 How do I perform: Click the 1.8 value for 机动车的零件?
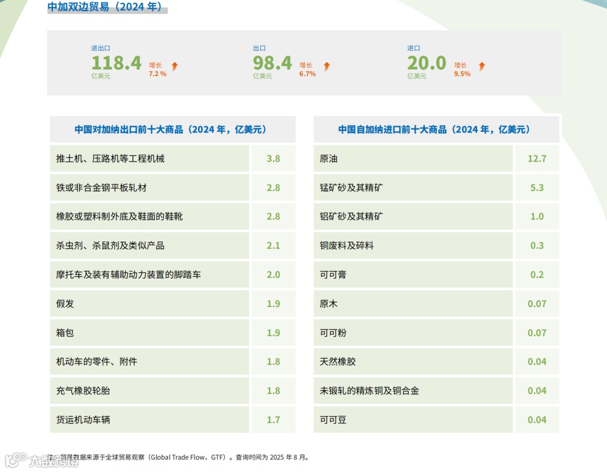(x=273, y=361)
